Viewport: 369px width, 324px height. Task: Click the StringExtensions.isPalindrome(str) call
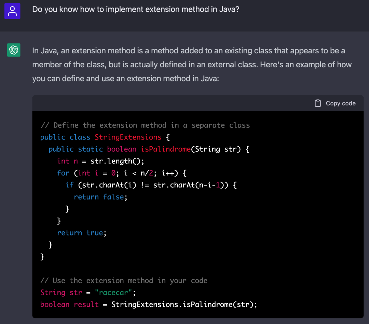tap(184, 305)
